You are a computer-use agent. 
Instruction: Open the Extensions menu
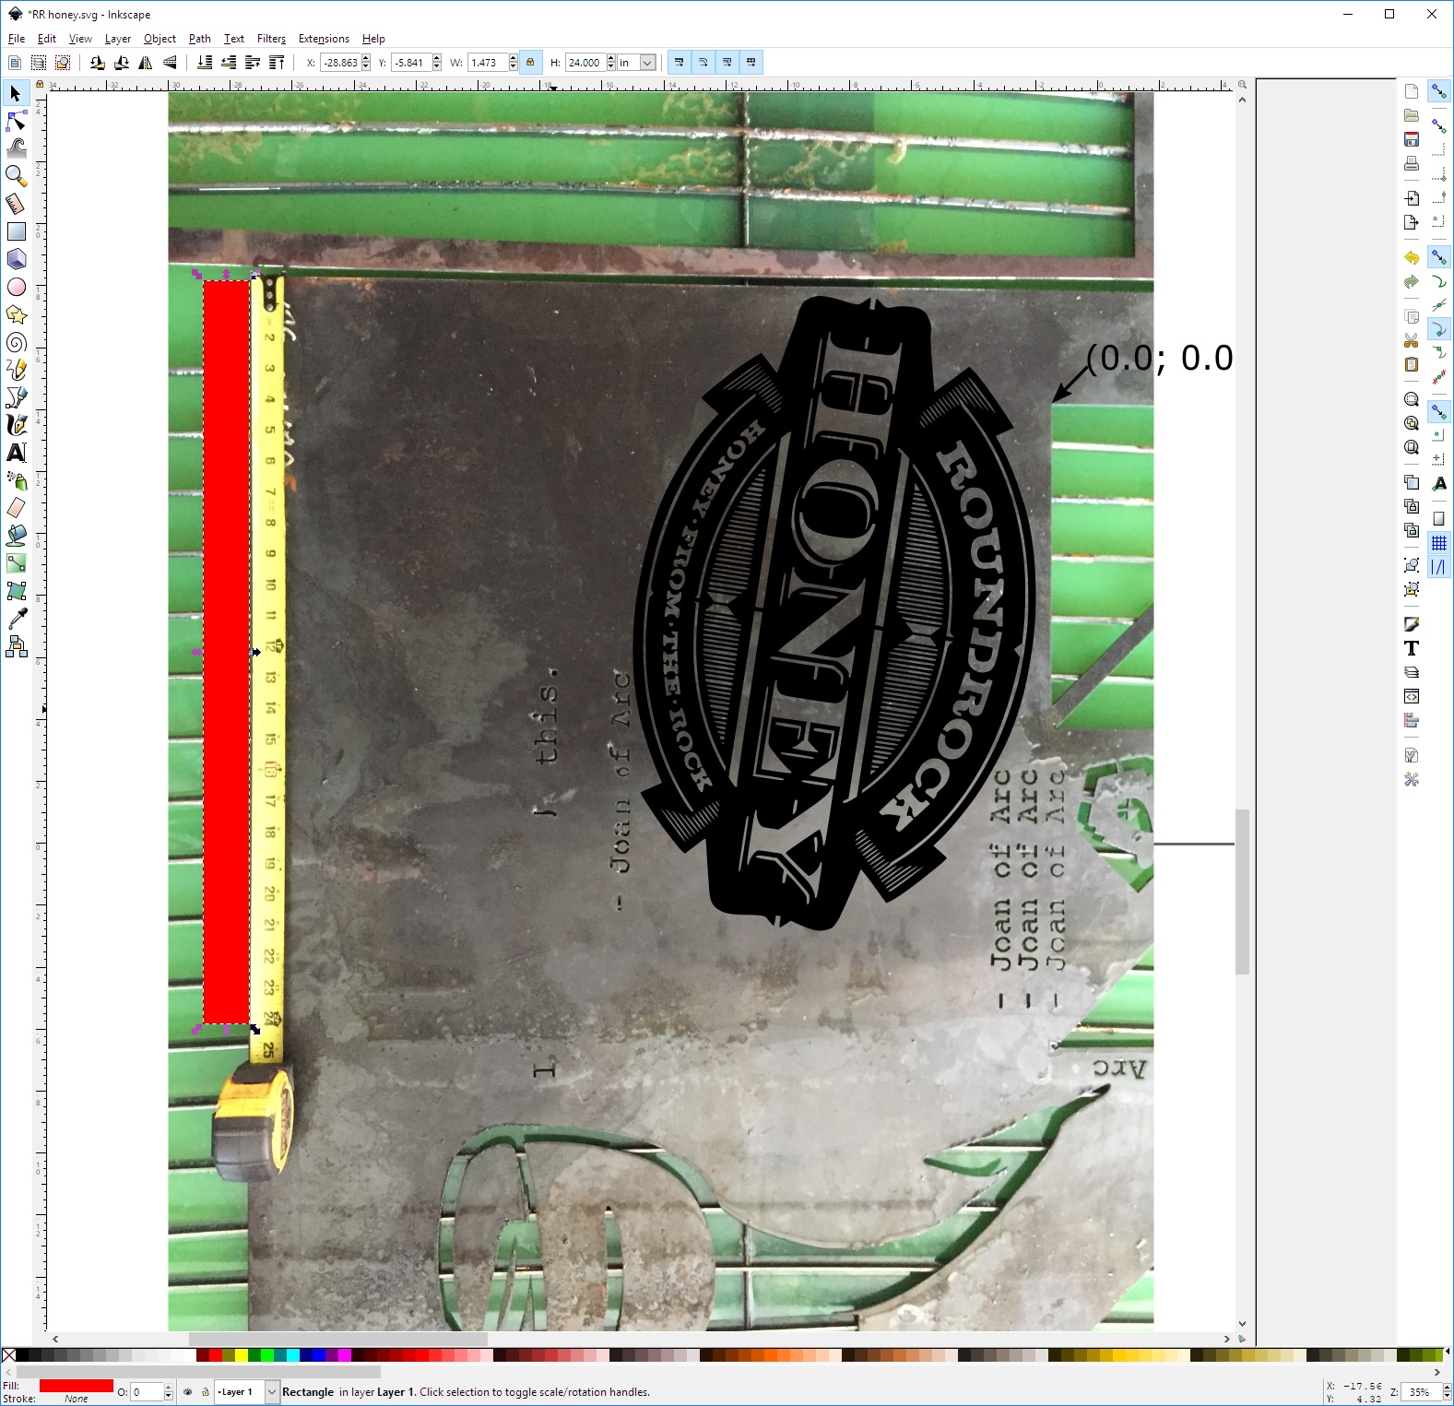(324, 39)
